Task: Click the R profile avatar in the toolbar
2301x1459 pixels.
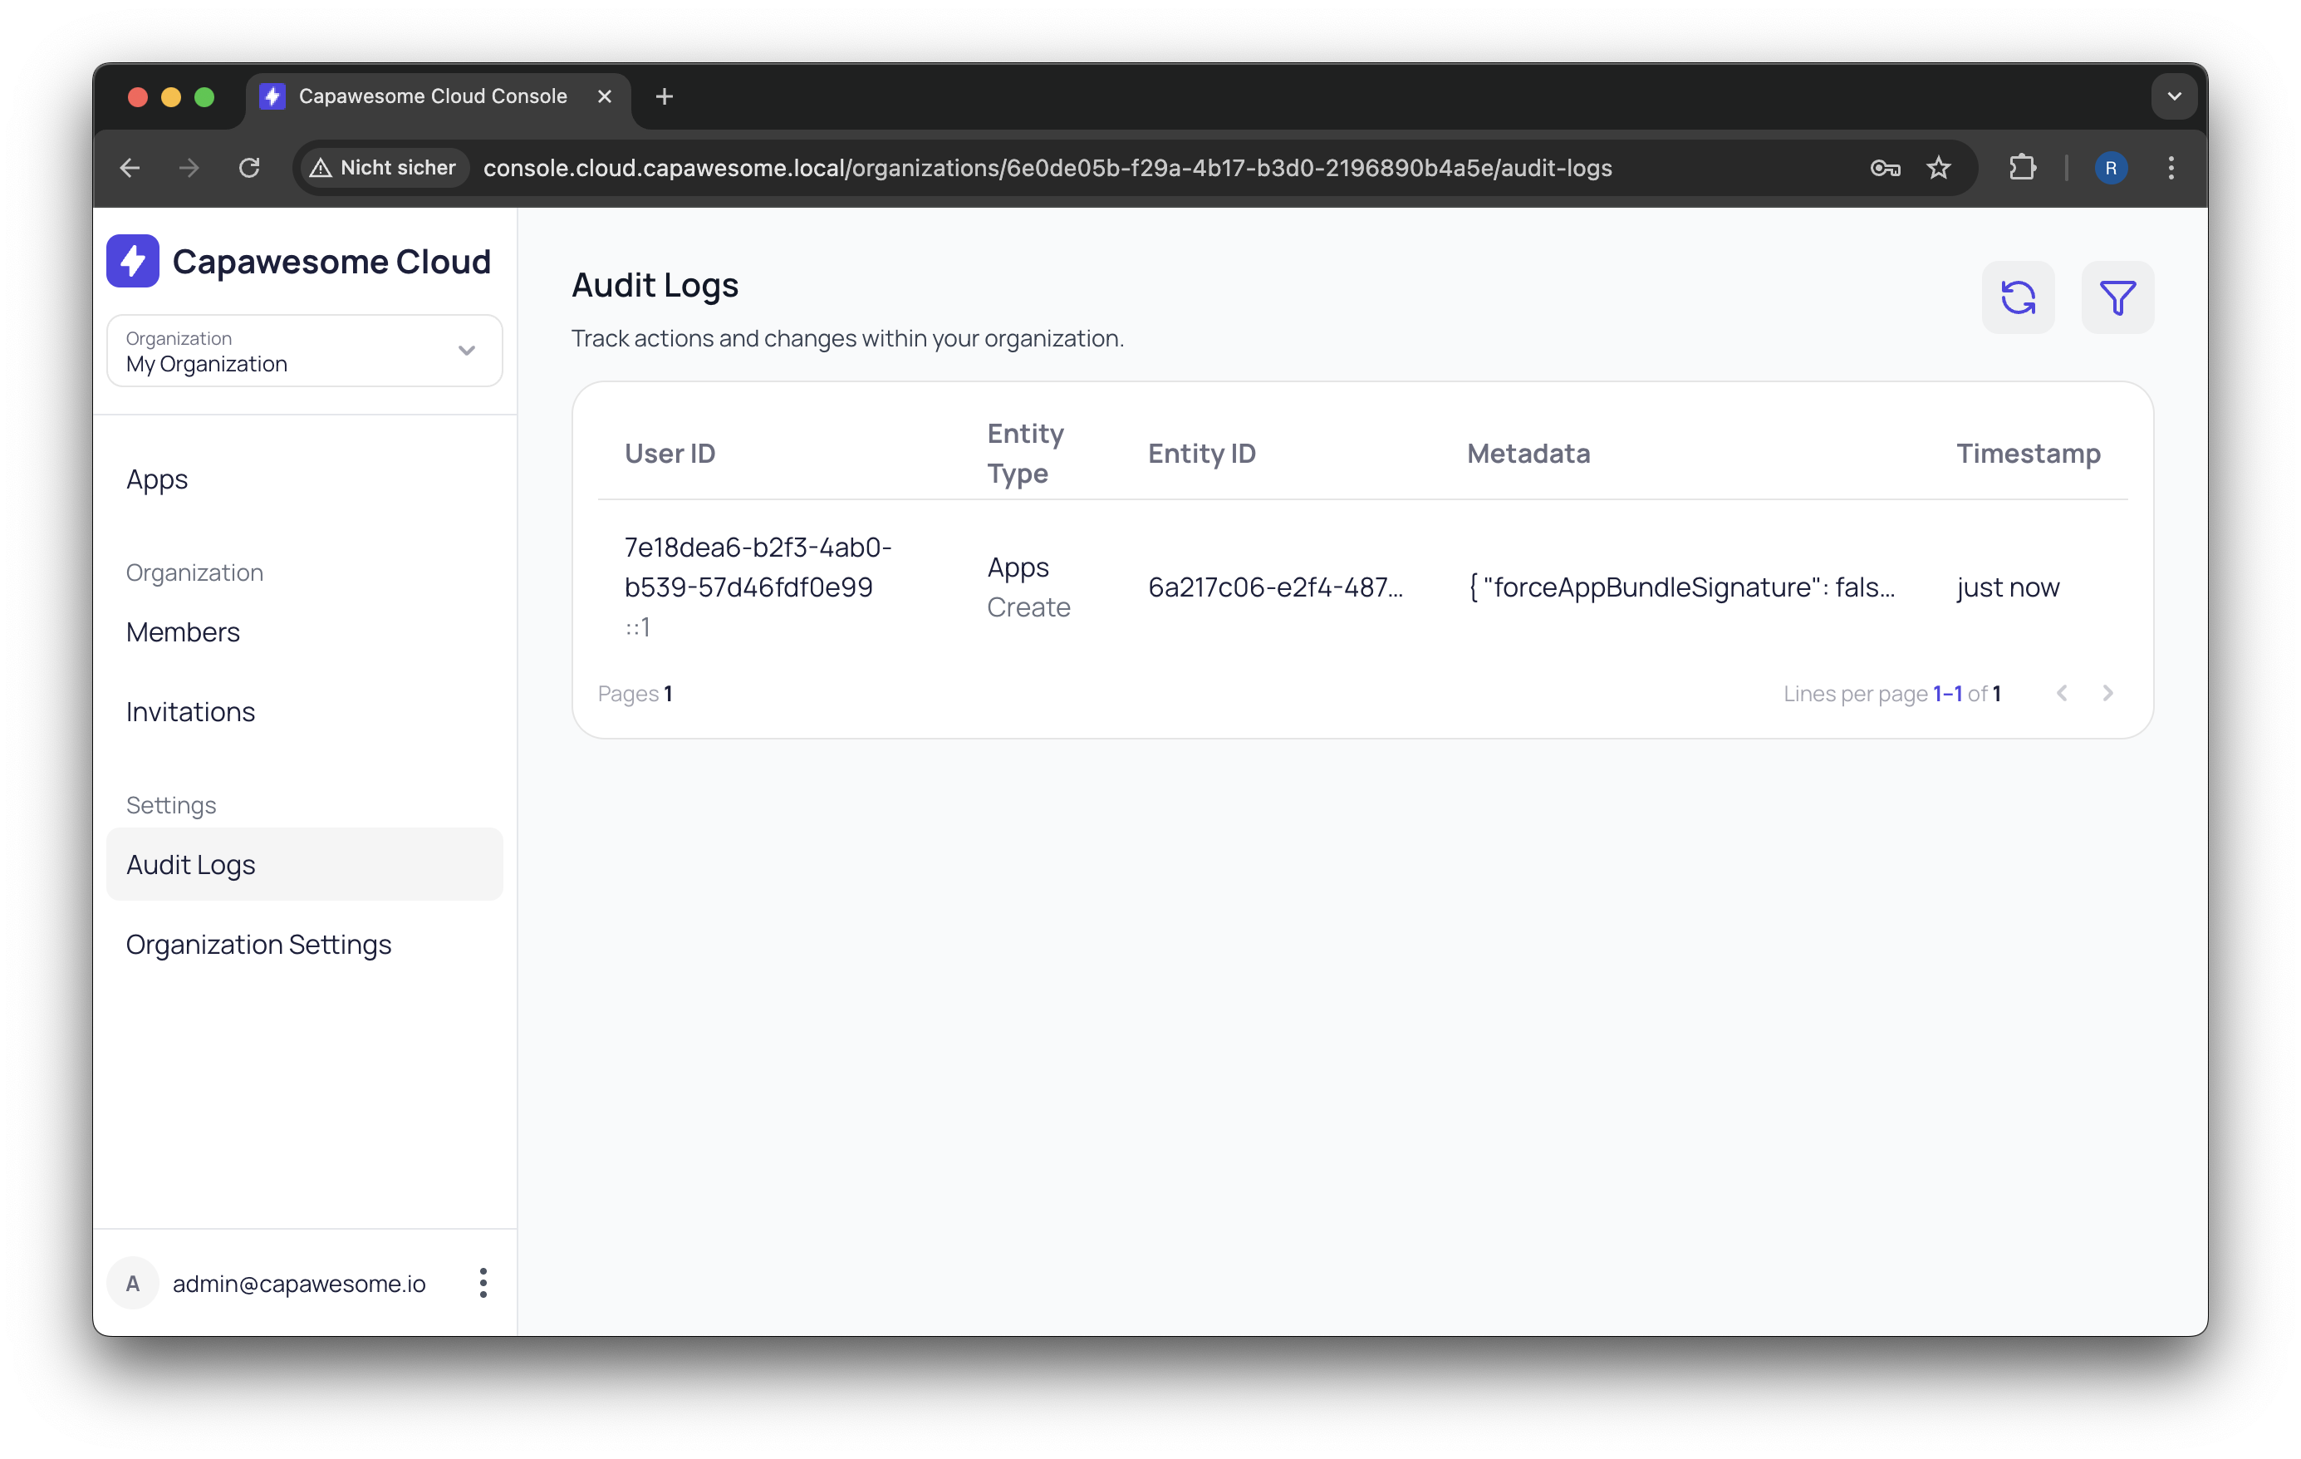Action: click(2112, 168)
